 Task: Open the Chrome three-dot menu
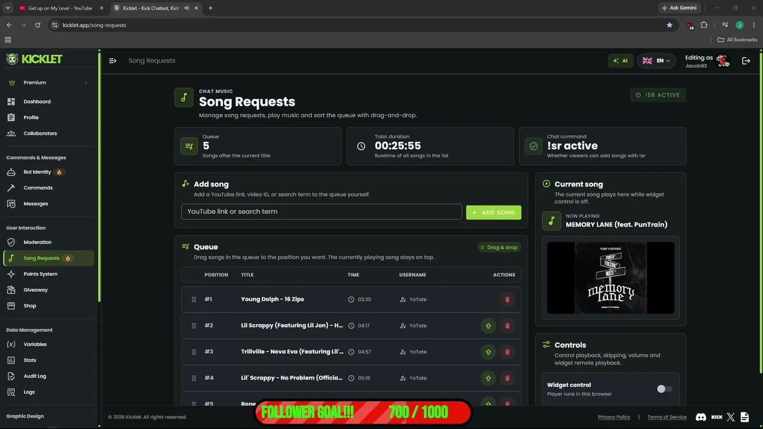pos(753,25)
